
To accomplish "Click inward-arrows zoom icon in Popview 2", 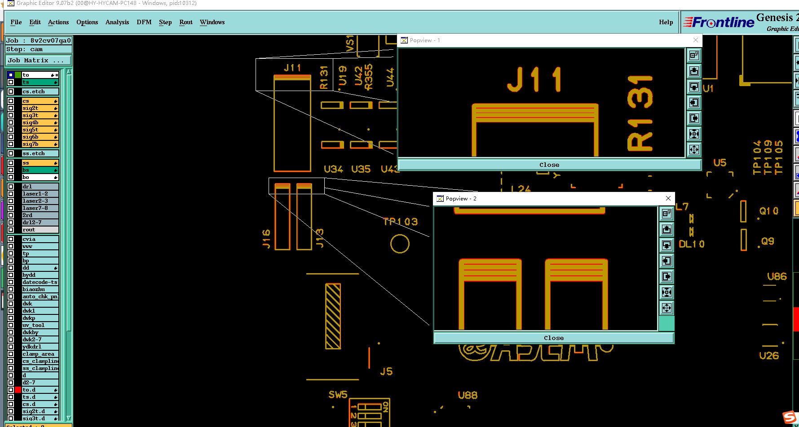I will point(667,292).
